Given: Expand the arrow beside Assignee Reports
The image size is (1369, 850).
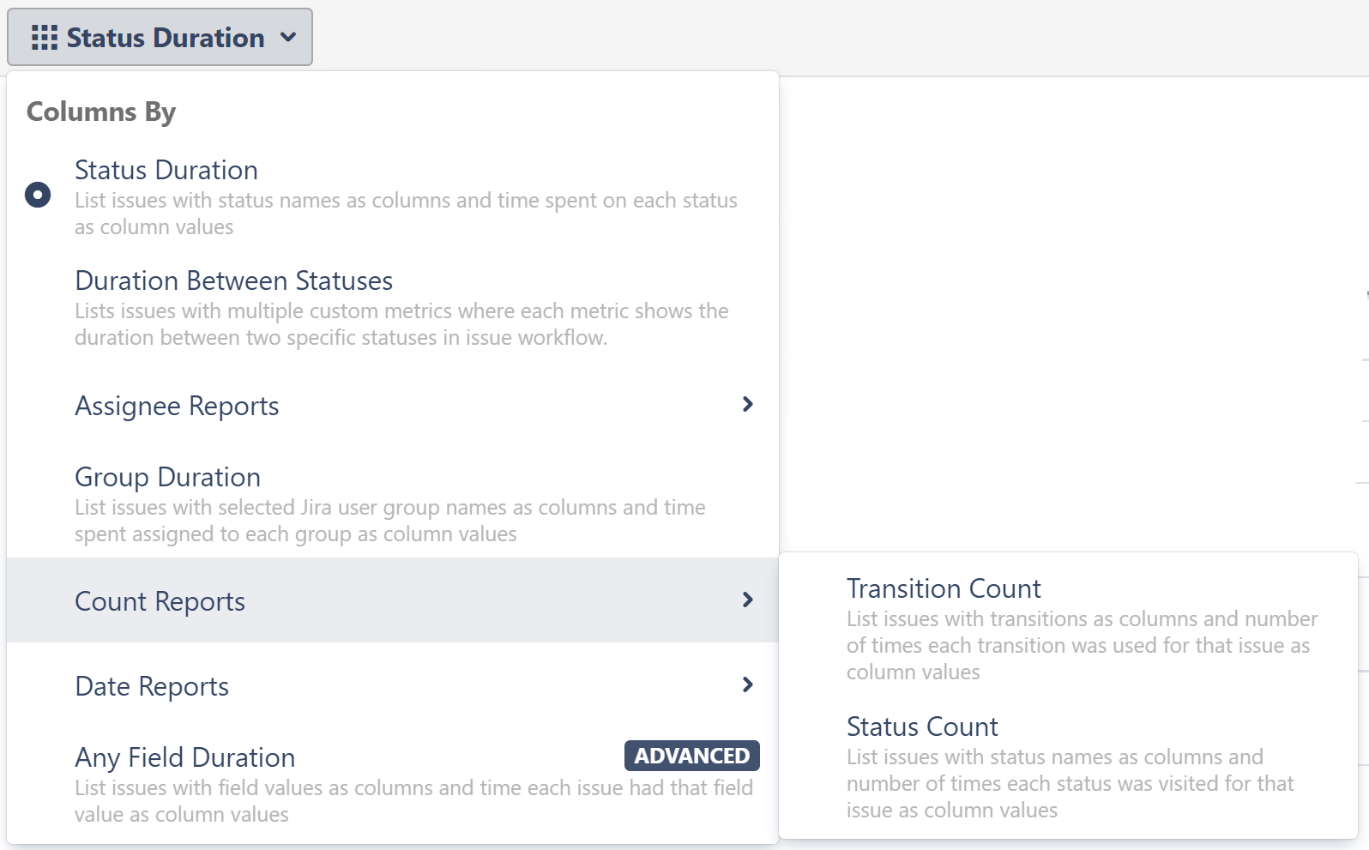Looking at the screenshot, I should [x=747, y=404].
